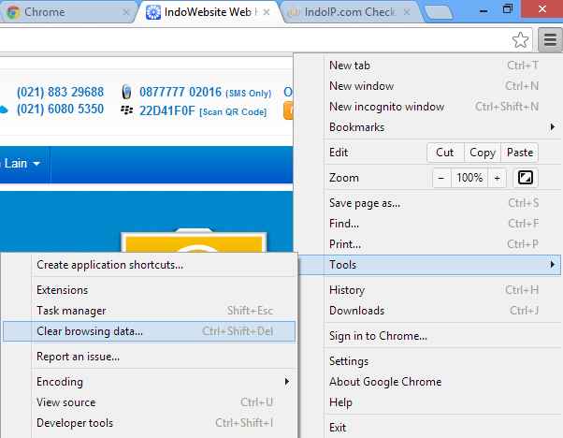The width and height of the screenshot is (563, 438).
Task: Click the BlackBerry icon beside 22D41F0F
Action: [127, 109]
